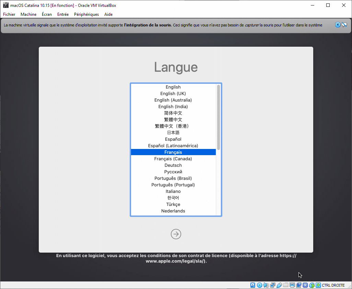The image size is (352, 289).
Task: Click the mouse integration status icon
Action: [x=312, y=285]
